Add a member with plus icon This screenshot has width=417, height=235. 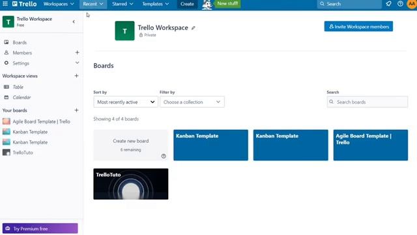(x=77, y=52)
